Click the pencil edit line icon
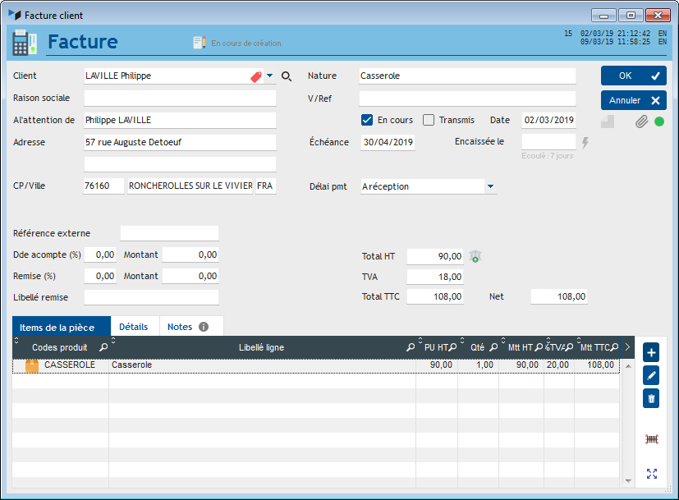 pyautogui.click(x=652, y=376)
